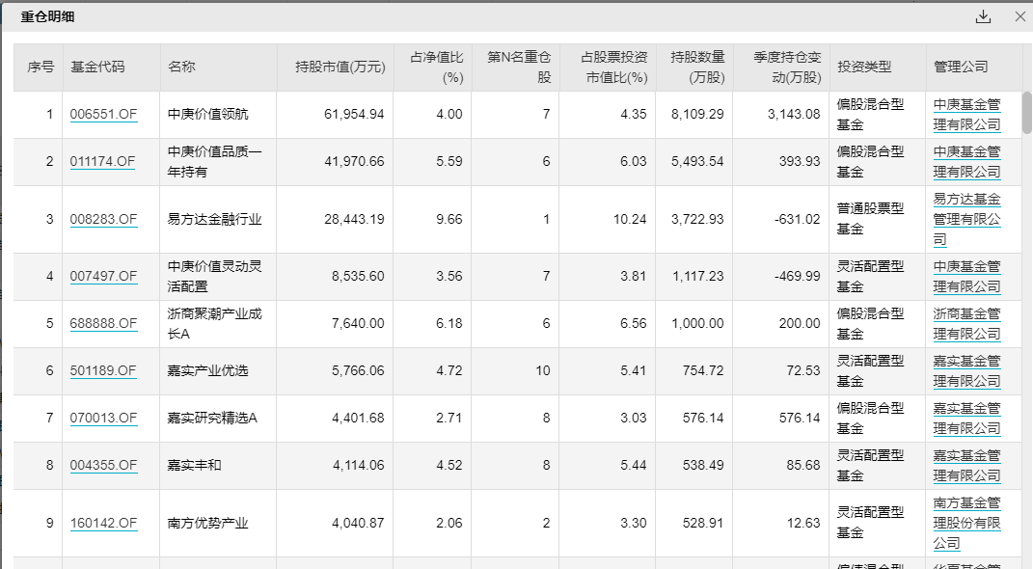Select fund name 中庚价值领航
The height and width of the screenshot is (569, 1033).
click(x=207, y=114)
